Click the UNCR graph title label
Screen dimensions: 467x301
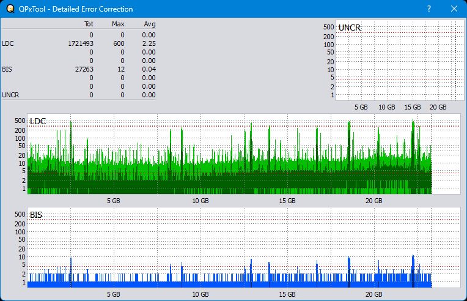coord(350,28)
